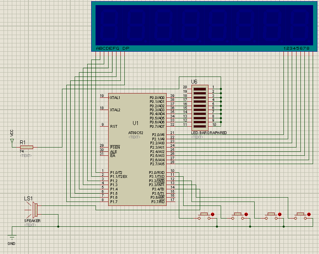Click pin number 21 on U1
The image size is (319, 254).
[x=172, y=133]
